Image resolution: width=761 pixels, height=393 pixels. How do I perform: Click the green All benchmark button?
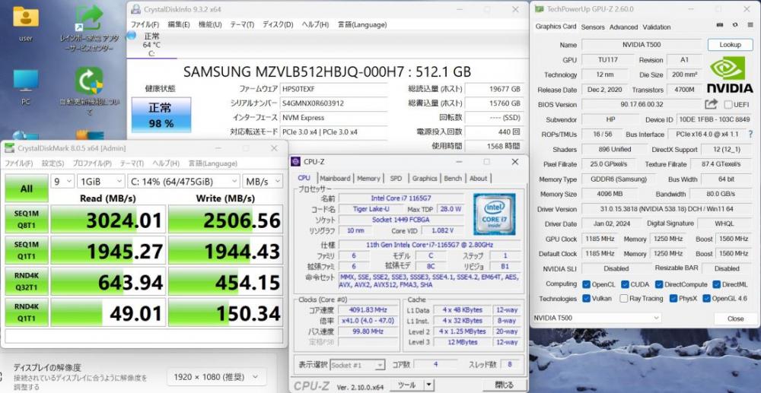coord(27,189)
